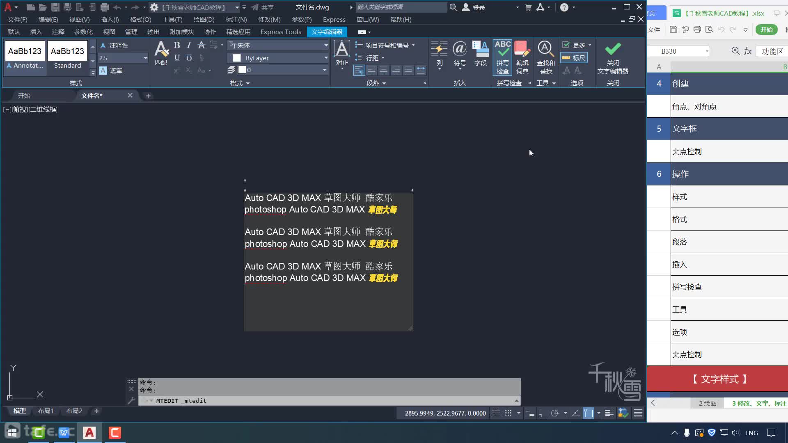Viewport: 788px width, 443px height.
Task: Expand the Paragraph (段落) panel
Action: coord(376,83)
